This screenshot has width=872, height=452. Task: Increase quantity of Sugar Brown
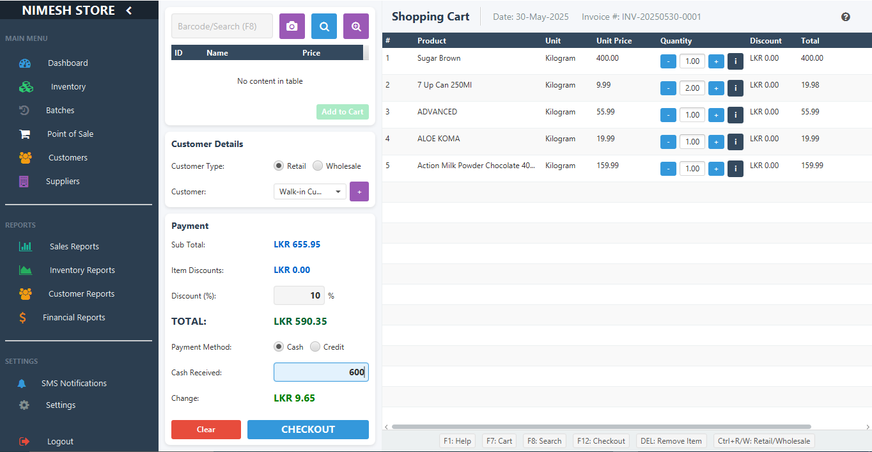point(716,61)
